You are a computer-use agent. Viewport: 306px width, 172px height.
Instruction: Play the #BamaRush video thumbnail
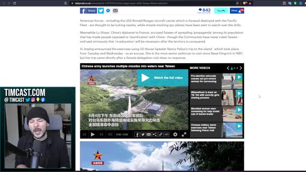pyautogui.click(x=232, y=97)
